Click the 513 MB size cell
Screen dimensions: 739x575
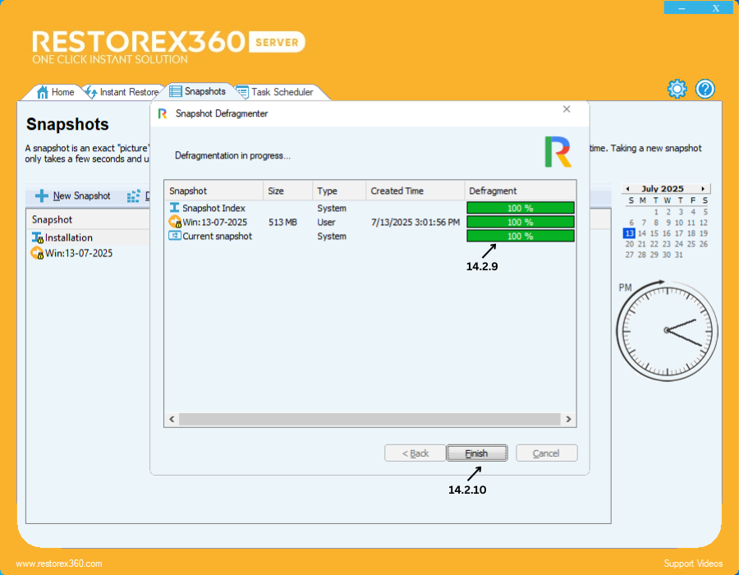coord(282,222)
